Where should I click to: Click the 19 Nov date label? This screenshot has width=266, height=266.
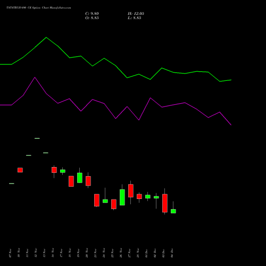pos(78,253)
